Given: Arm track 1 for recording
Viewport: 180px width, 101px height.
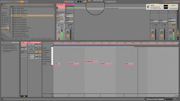Looking at the screenshot, I should click(x=59, y=39).
